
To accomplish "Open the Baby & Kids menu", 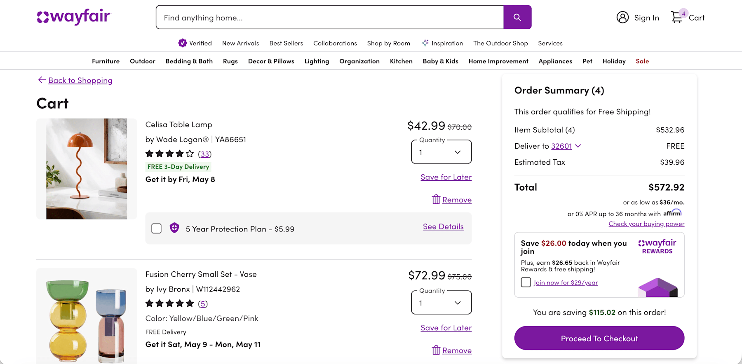I will pyautogui.click(x=441, y=61).
